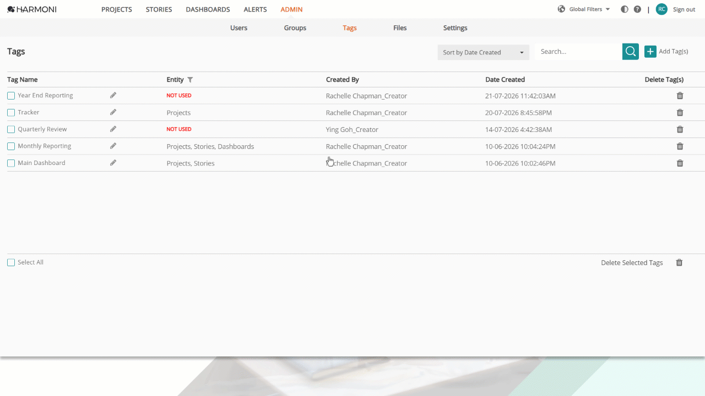Select the Tracker tag checkbox
The height and width of the screenshot is (396, 705).
coord(11,113)
